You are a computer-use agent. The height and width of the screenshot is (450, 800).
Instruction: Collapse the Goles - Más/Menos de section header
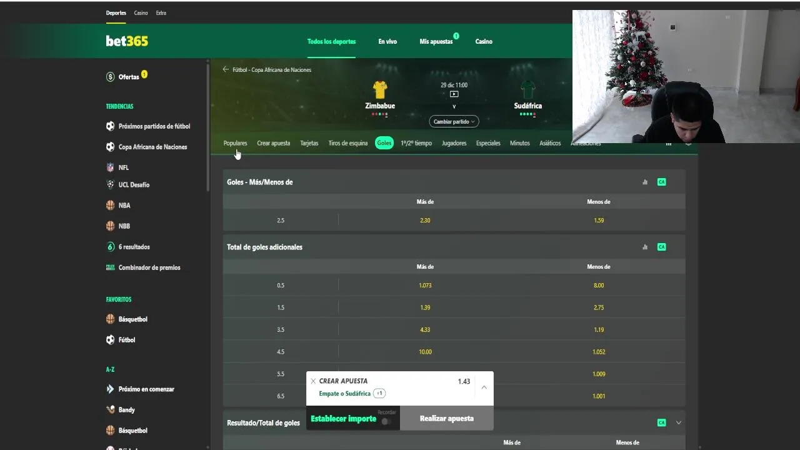tap(454, 182)
